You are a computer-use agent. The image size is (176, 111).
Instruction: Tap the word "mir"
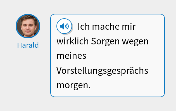coord(129,27)
